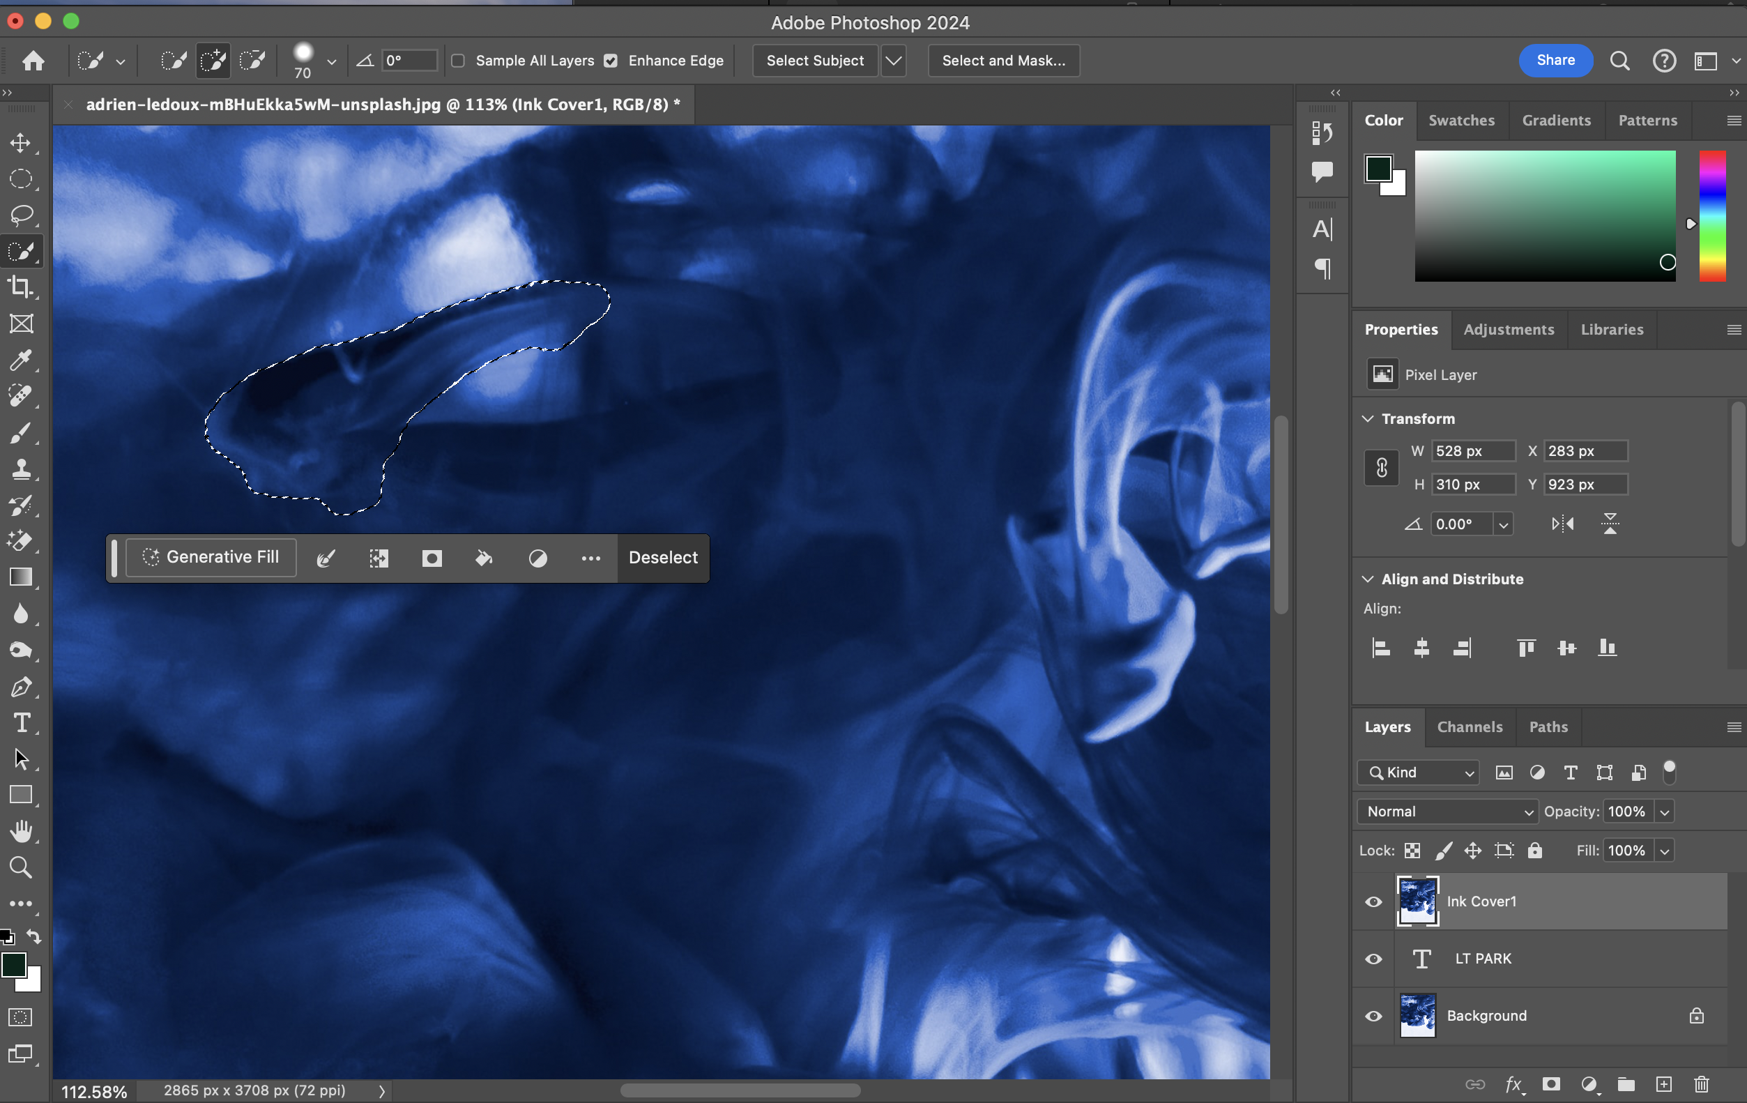Hide the LT PARK text layer
The image size is (1747, 1103).
click(1373, 959)
